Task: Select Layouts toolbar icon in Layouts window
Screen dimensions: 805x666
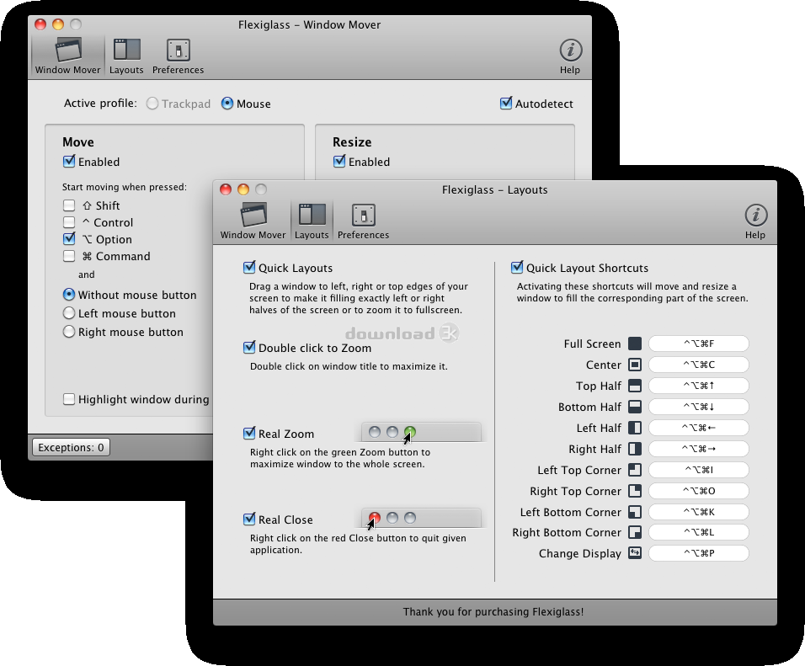Action: point(312,221)
